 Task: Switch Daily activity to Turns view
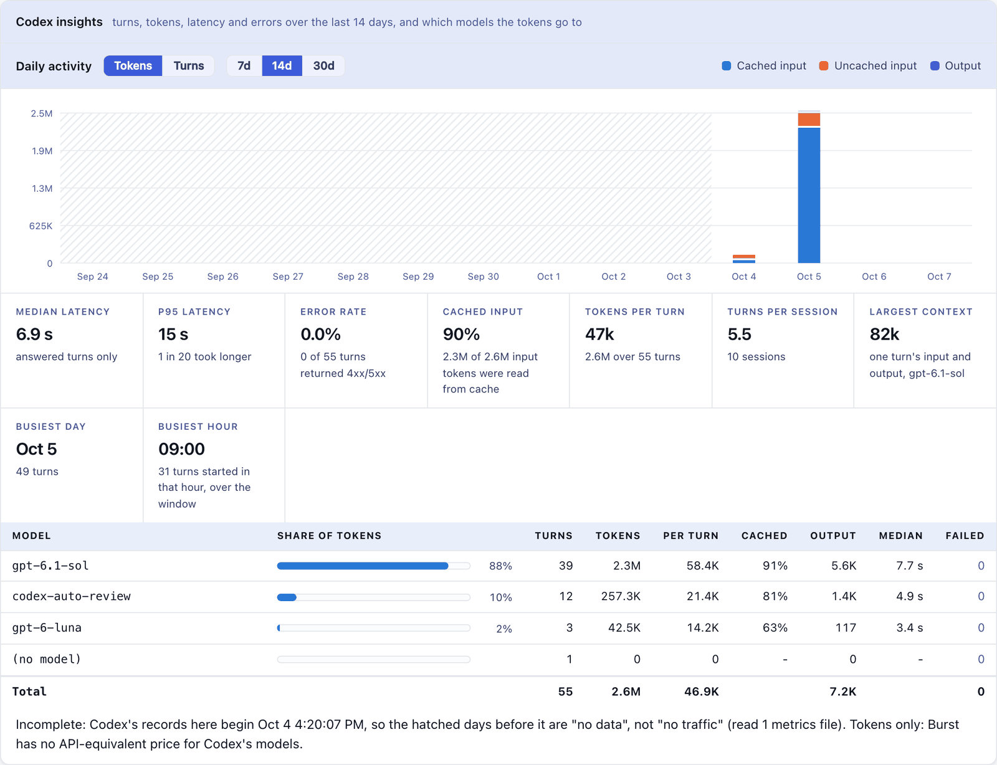(x=189, y=66)
